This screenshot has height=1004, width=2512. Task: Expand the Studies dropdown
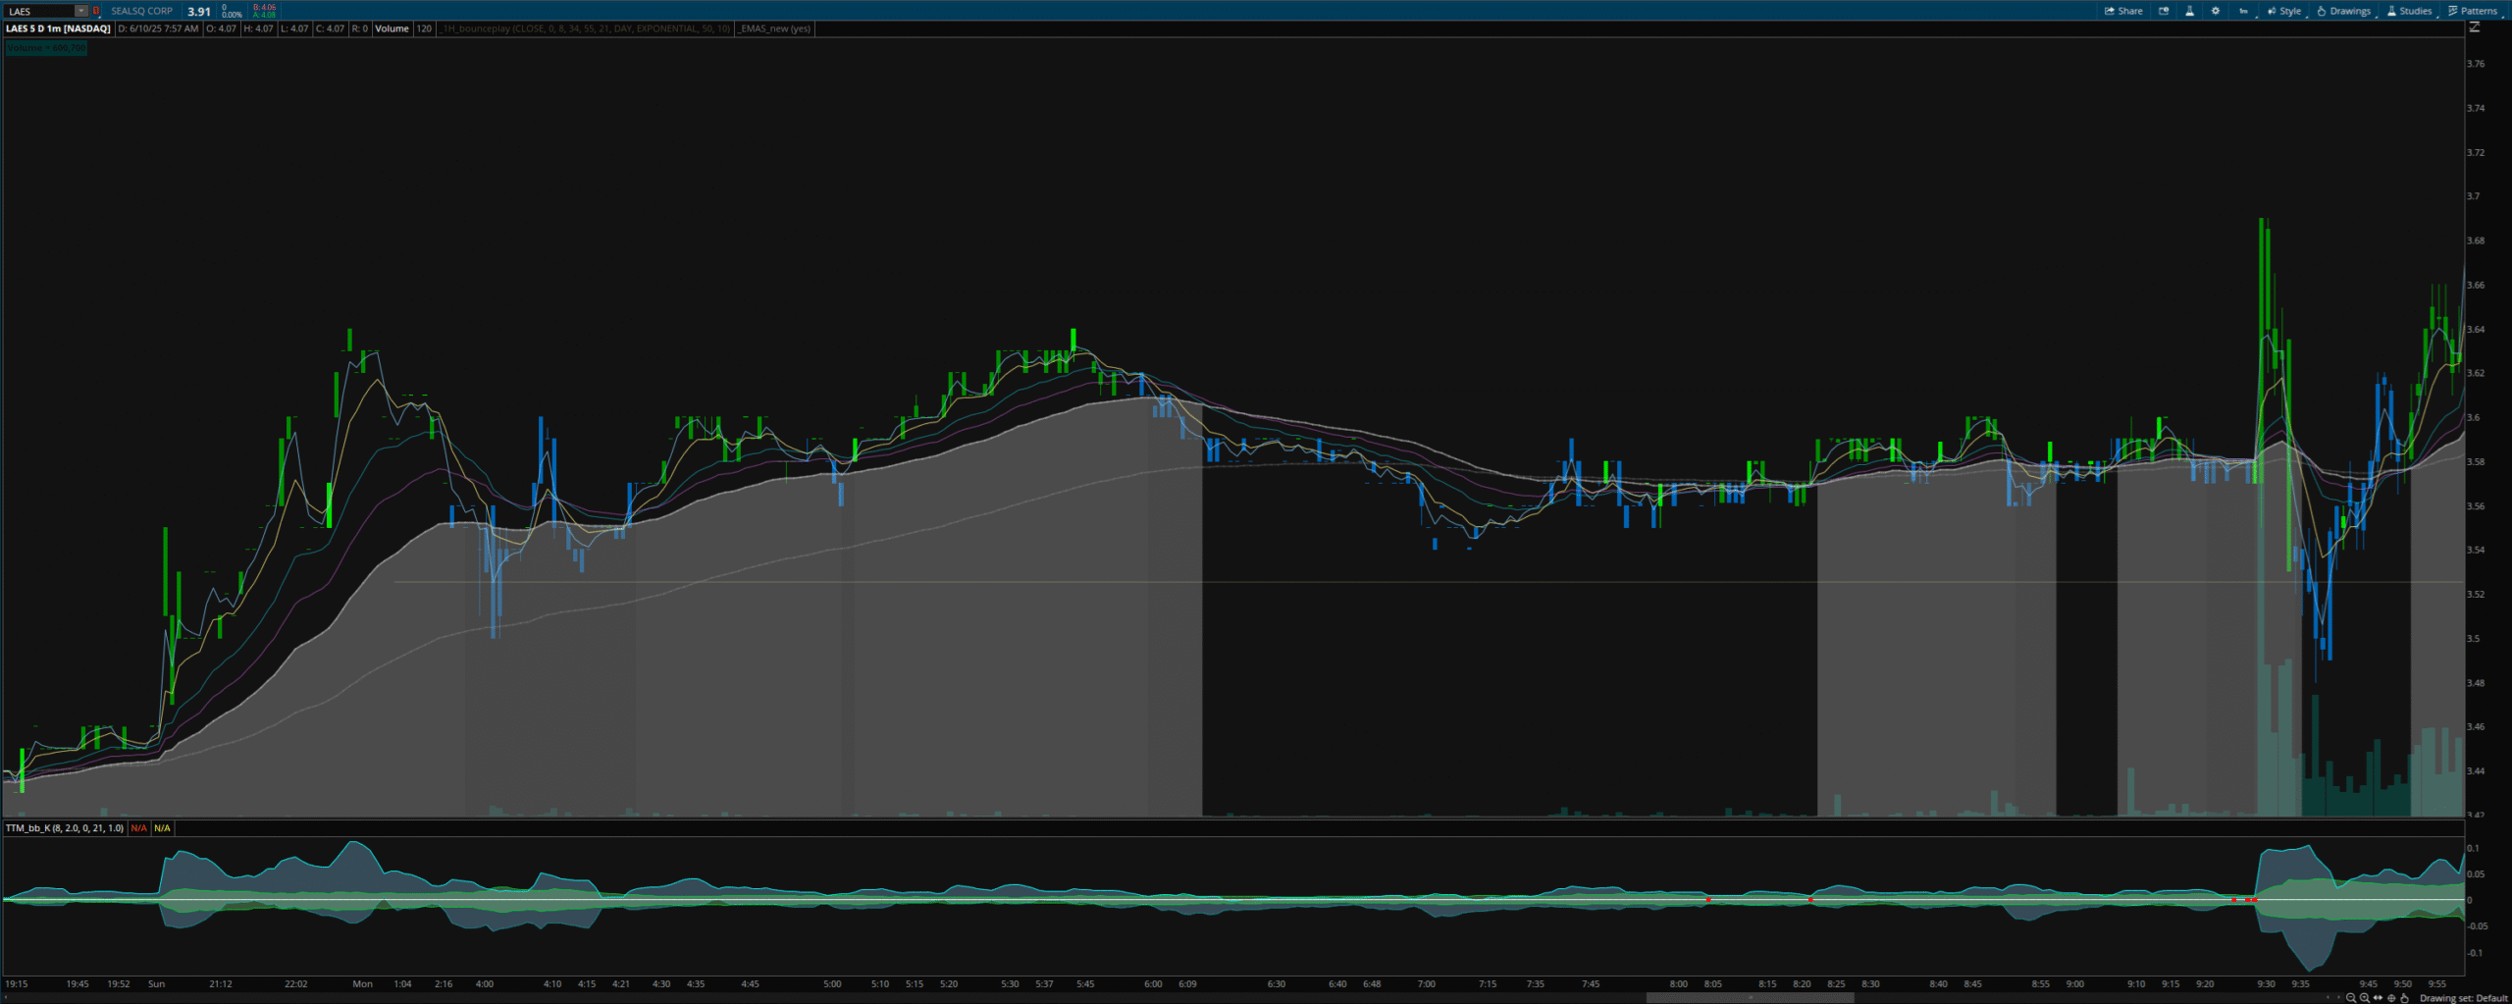2409,11
